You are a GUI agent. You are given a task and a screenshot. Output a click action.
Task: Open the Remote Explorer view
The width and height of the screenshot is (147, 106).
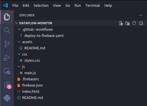[x=7, y=71]
